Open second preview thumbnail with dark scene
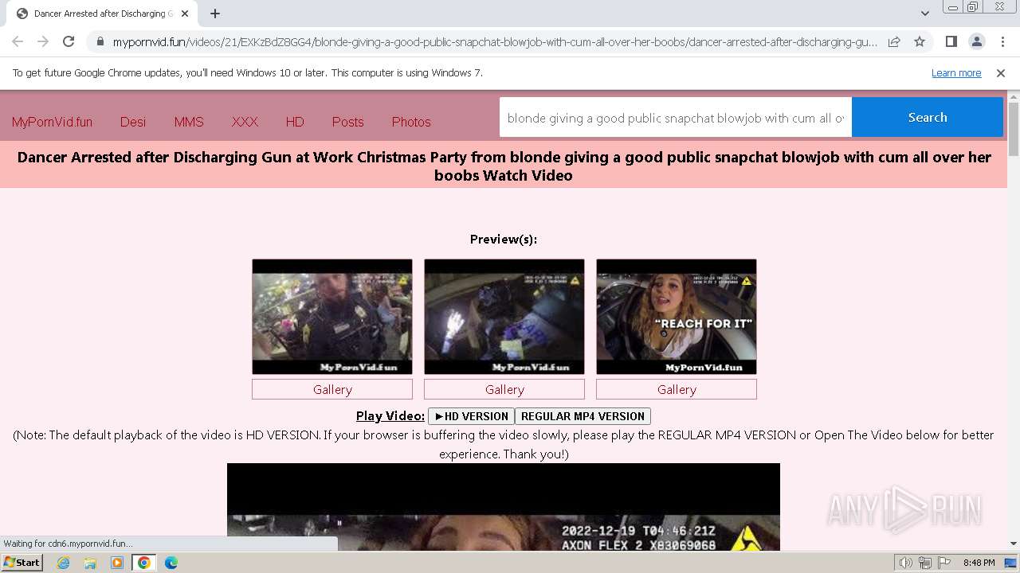The image size is (1020, 573). tap(504, 317)
